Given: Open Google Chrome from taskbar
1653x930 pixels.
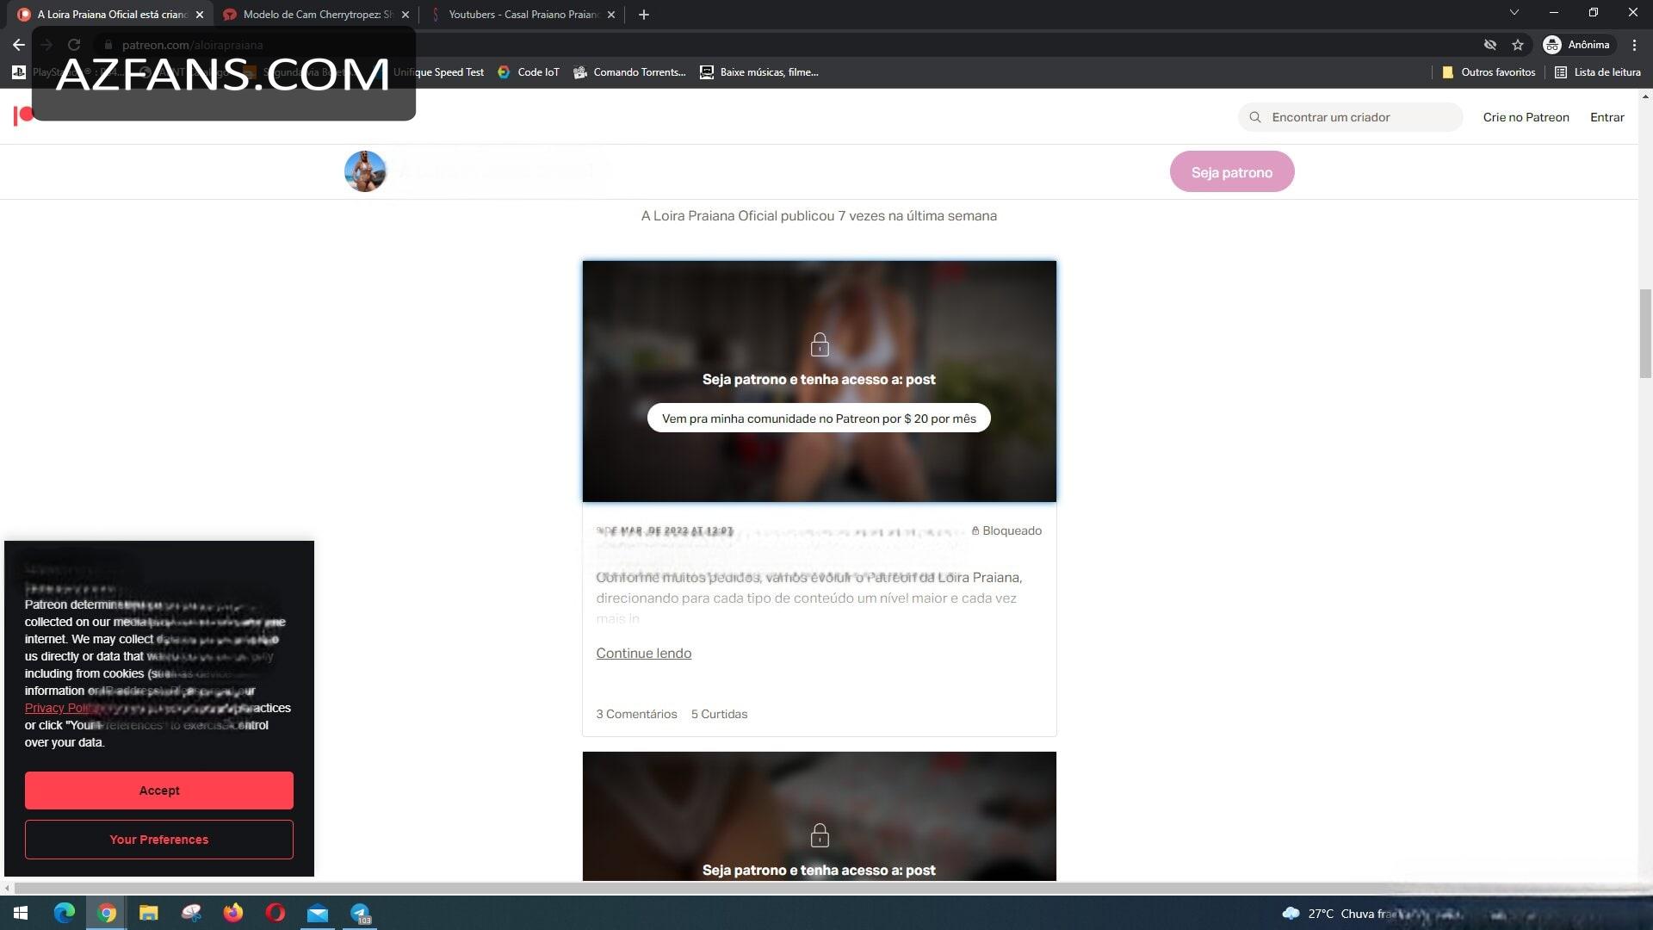Looking at the screenshot, I should pos(107,913).
